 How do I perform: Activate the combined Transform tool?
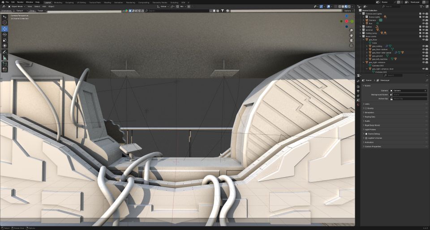coord(4,46)
